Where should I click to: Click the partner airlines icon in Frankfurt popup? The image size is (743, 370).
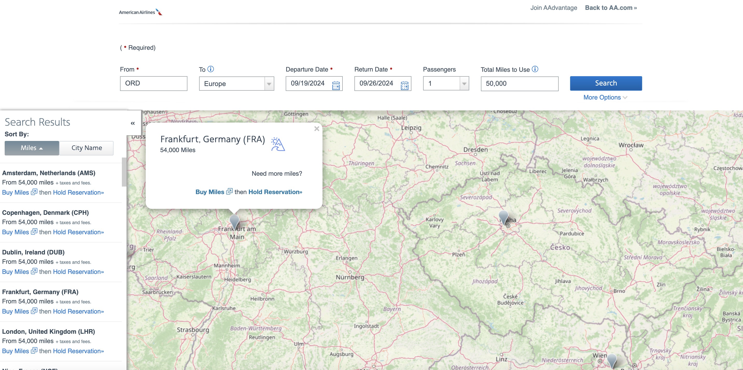tap(277, 144)
